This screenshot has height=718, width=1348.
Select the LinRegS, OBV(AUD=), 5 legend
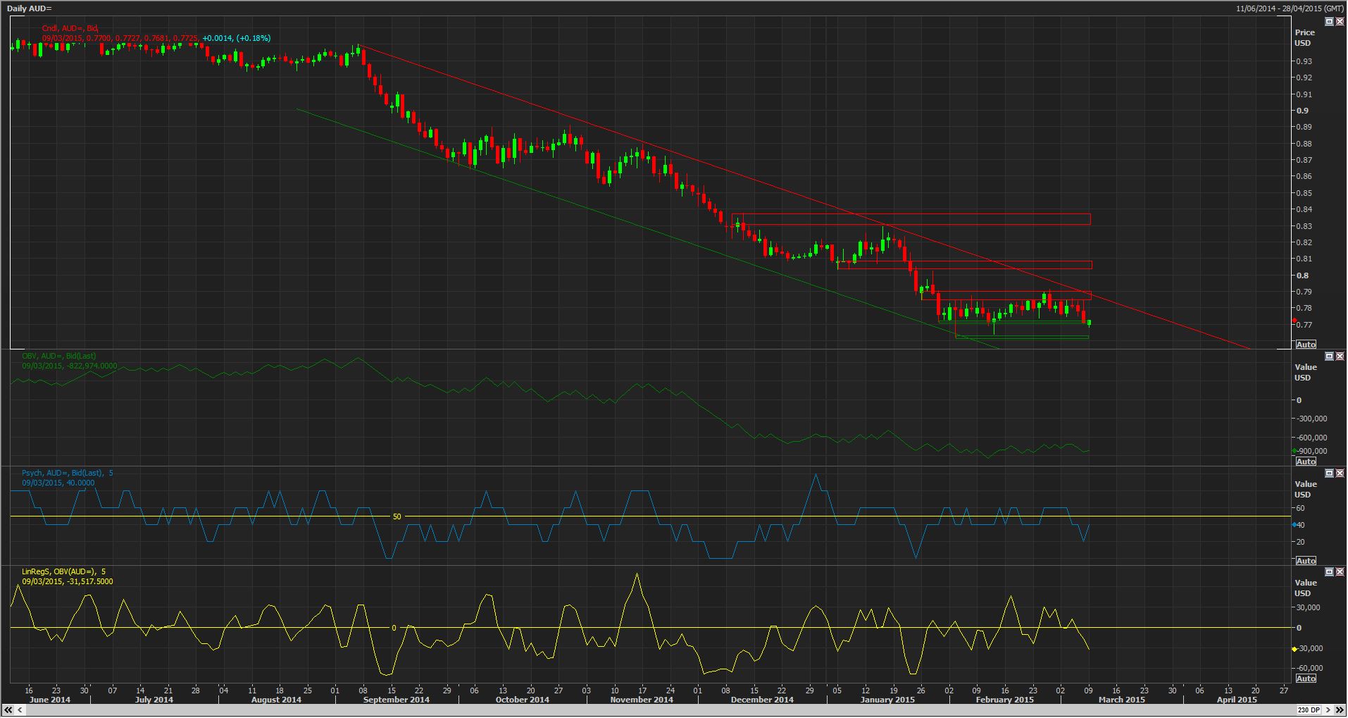[63, 571]
